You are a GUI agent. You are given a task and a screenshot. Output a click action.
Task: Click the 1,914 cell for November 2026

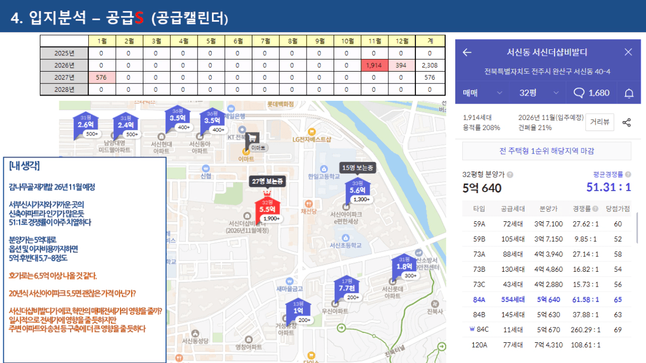coord(375,65)
